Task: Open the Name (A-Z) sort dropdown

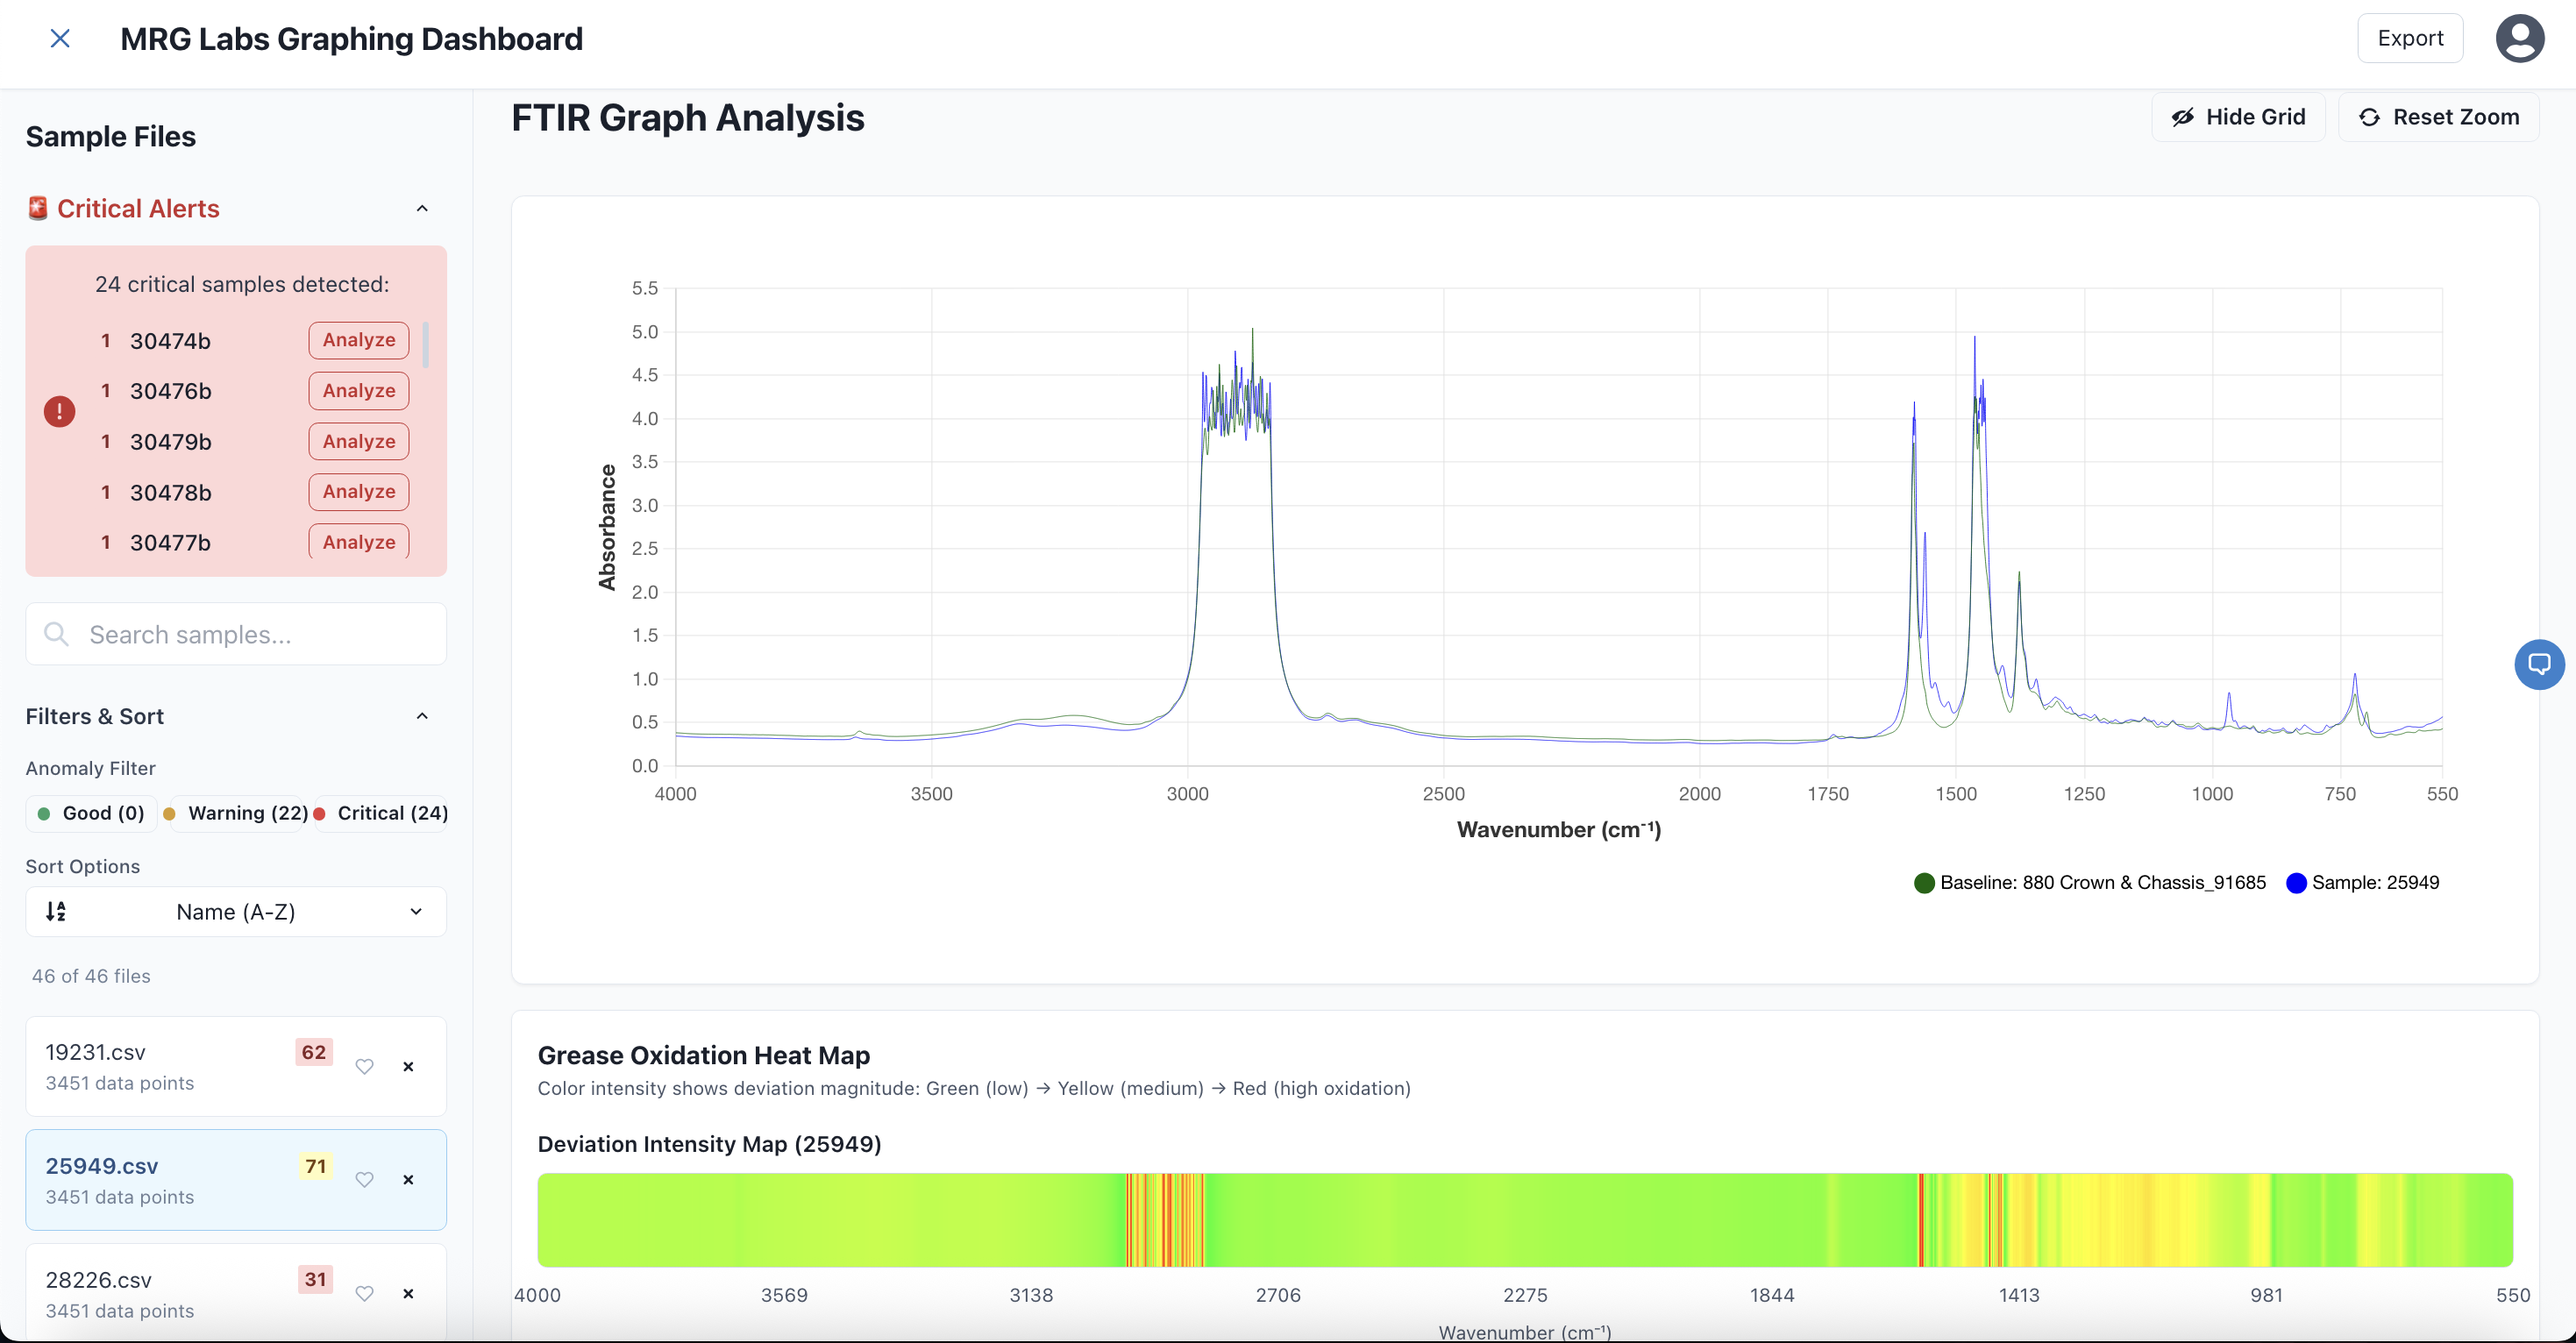Action: (x=236, y=912)
